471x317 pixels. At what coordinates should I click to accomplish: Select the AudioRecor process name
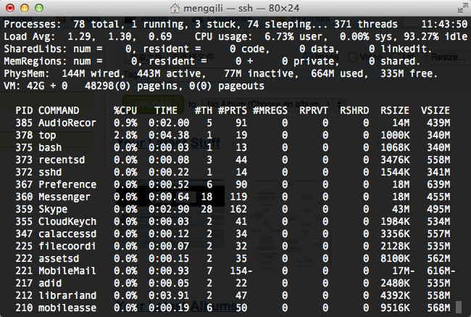click(x=67, y=123)
